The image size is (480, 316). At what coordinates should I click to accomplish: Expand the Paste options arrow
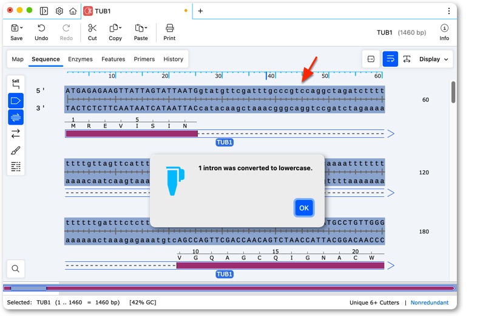[146, 28]
